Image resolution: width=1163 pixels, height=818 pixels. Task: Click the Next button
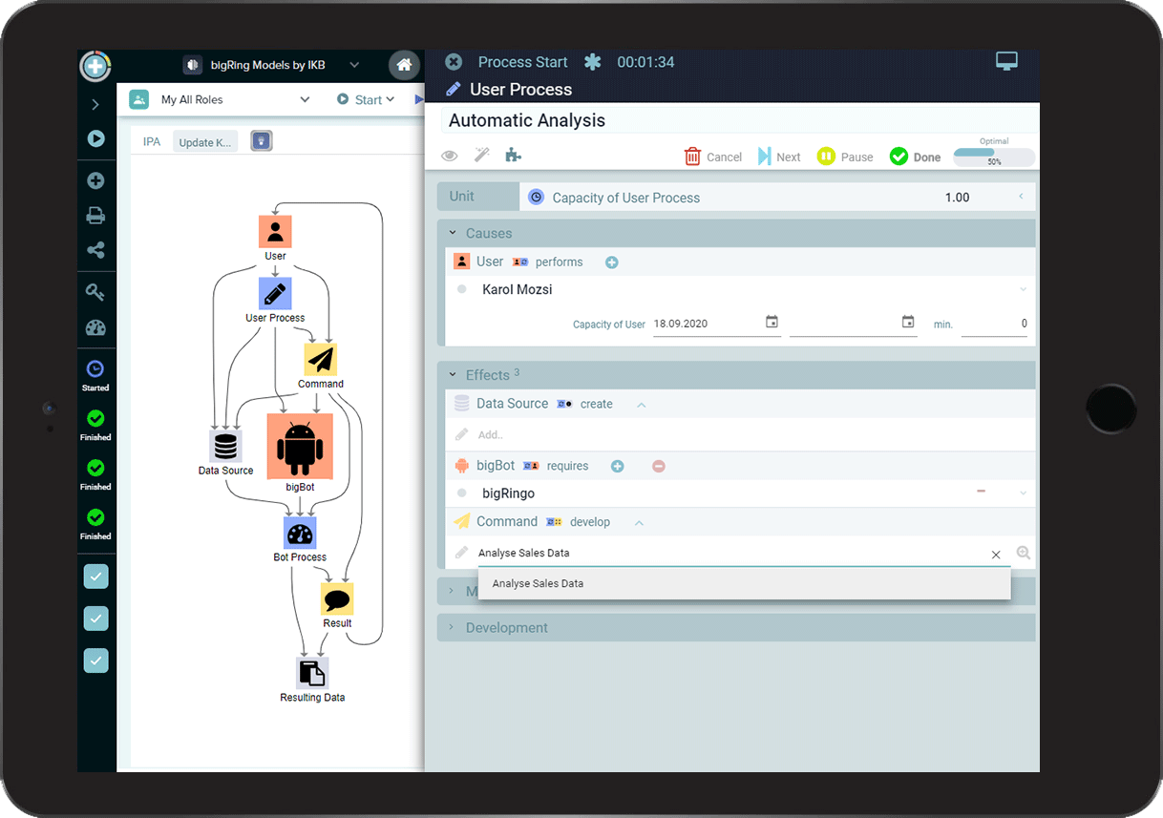click(x=779, y=157)
